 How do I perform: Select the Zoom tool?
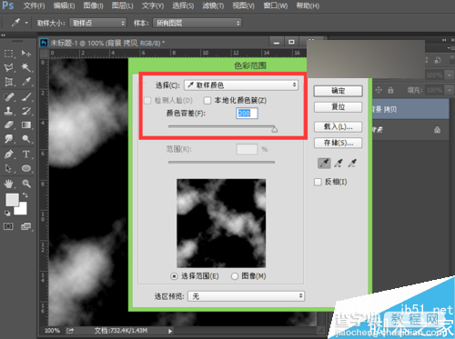point(26,184)
